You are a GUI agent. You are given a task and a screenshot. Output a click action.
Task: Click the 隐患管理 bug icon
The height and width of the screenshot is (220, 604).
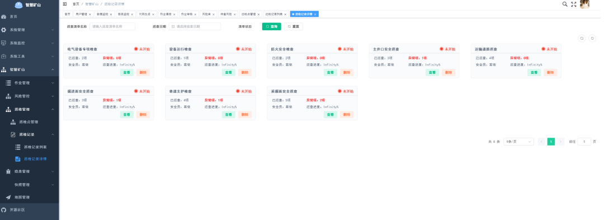pos(8,171)
